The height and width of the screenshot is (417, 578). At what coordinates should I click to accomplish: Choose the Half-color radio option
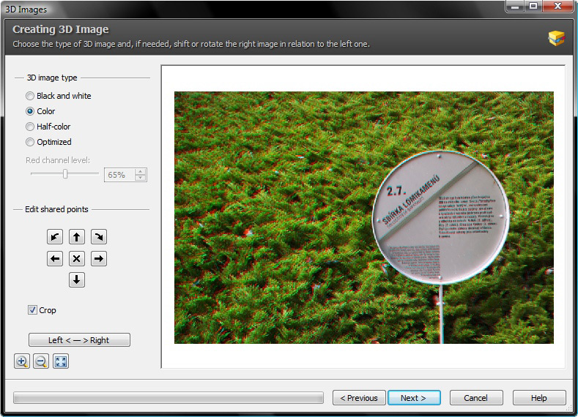coord(30,127)
